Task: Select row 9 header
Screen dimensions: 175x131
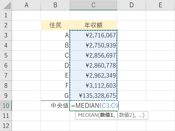Action: tap(6, 96)
